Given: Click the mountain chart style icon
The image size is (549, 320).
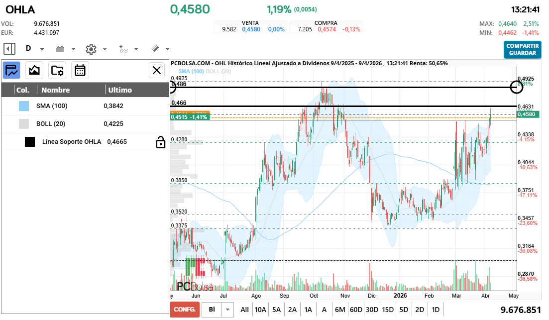Looking at the screenshot, I should [x=59, y=48].
